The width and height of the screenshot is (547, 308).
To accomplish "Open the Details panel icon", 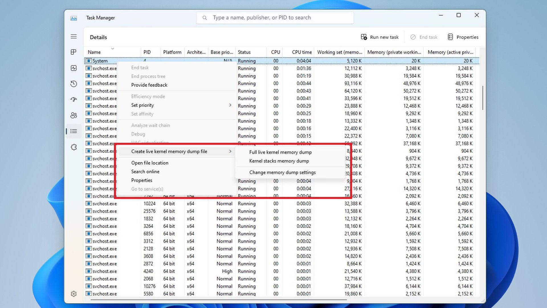I will [74, 131].
